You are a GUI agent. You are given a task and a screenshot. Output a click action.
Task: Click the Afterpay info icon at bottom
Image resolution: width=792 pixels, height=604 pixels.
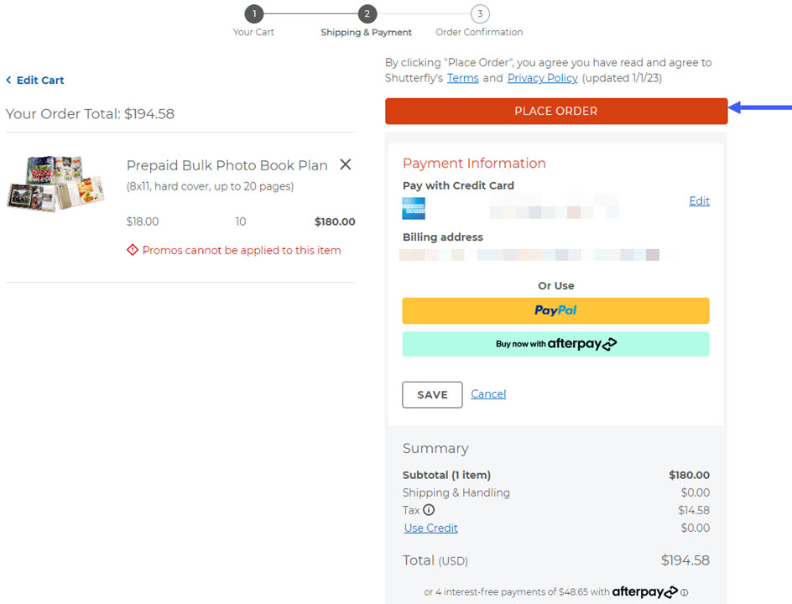(x=685, y=592)
